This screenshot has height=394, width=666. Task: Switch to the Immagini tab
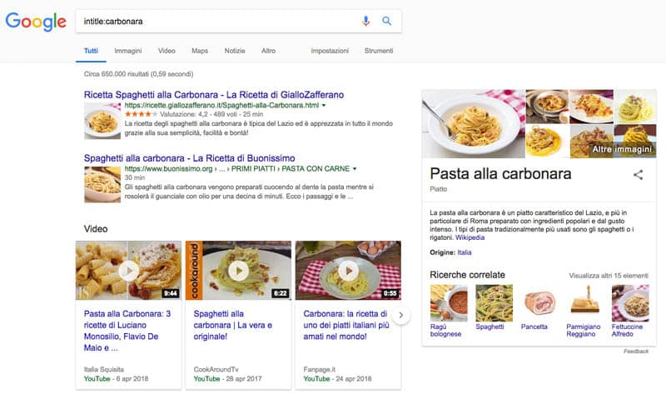[x=128, y=51]
